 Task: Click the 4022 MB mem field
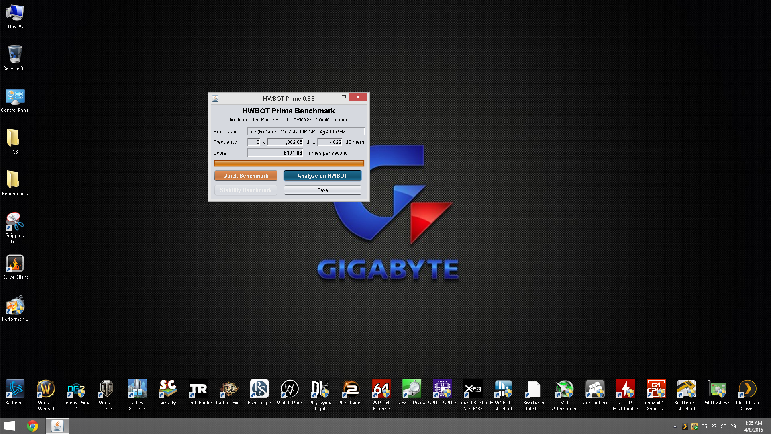330,142
